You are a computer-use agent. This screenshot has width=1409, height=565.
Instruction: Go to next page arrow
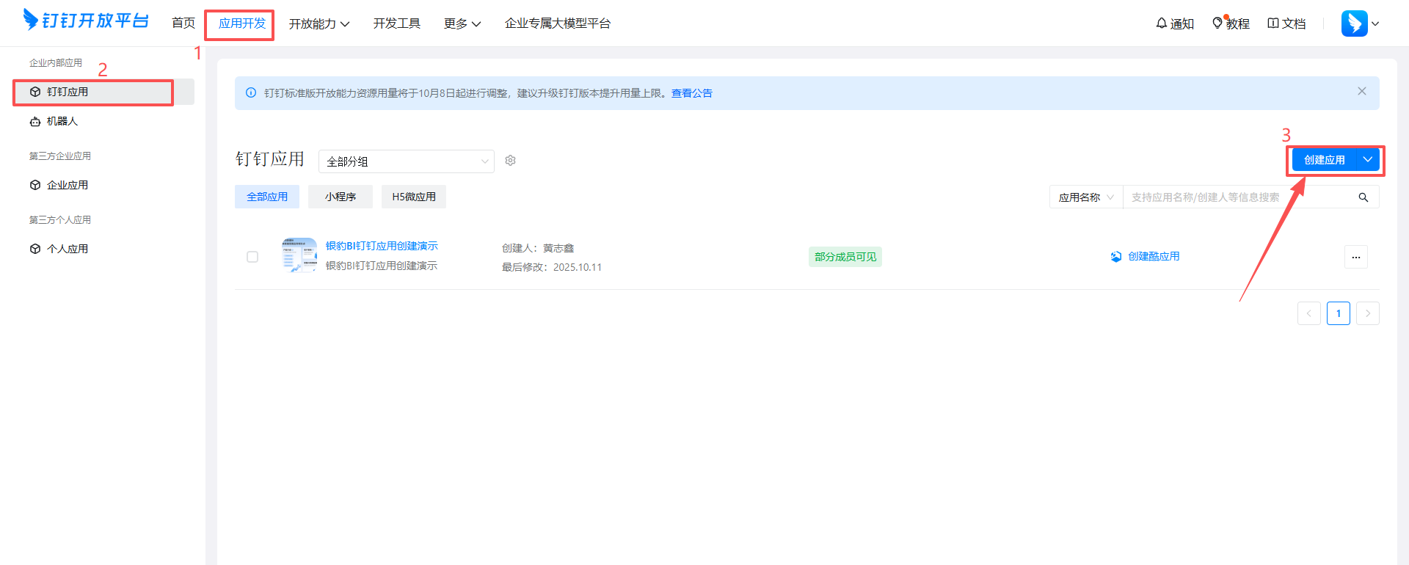1368,313
